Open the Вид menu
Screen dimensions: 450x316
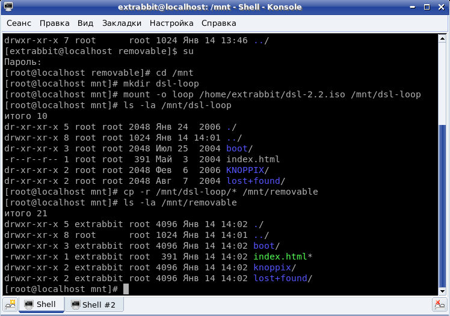pyautogui.click(x=85, y=23)
